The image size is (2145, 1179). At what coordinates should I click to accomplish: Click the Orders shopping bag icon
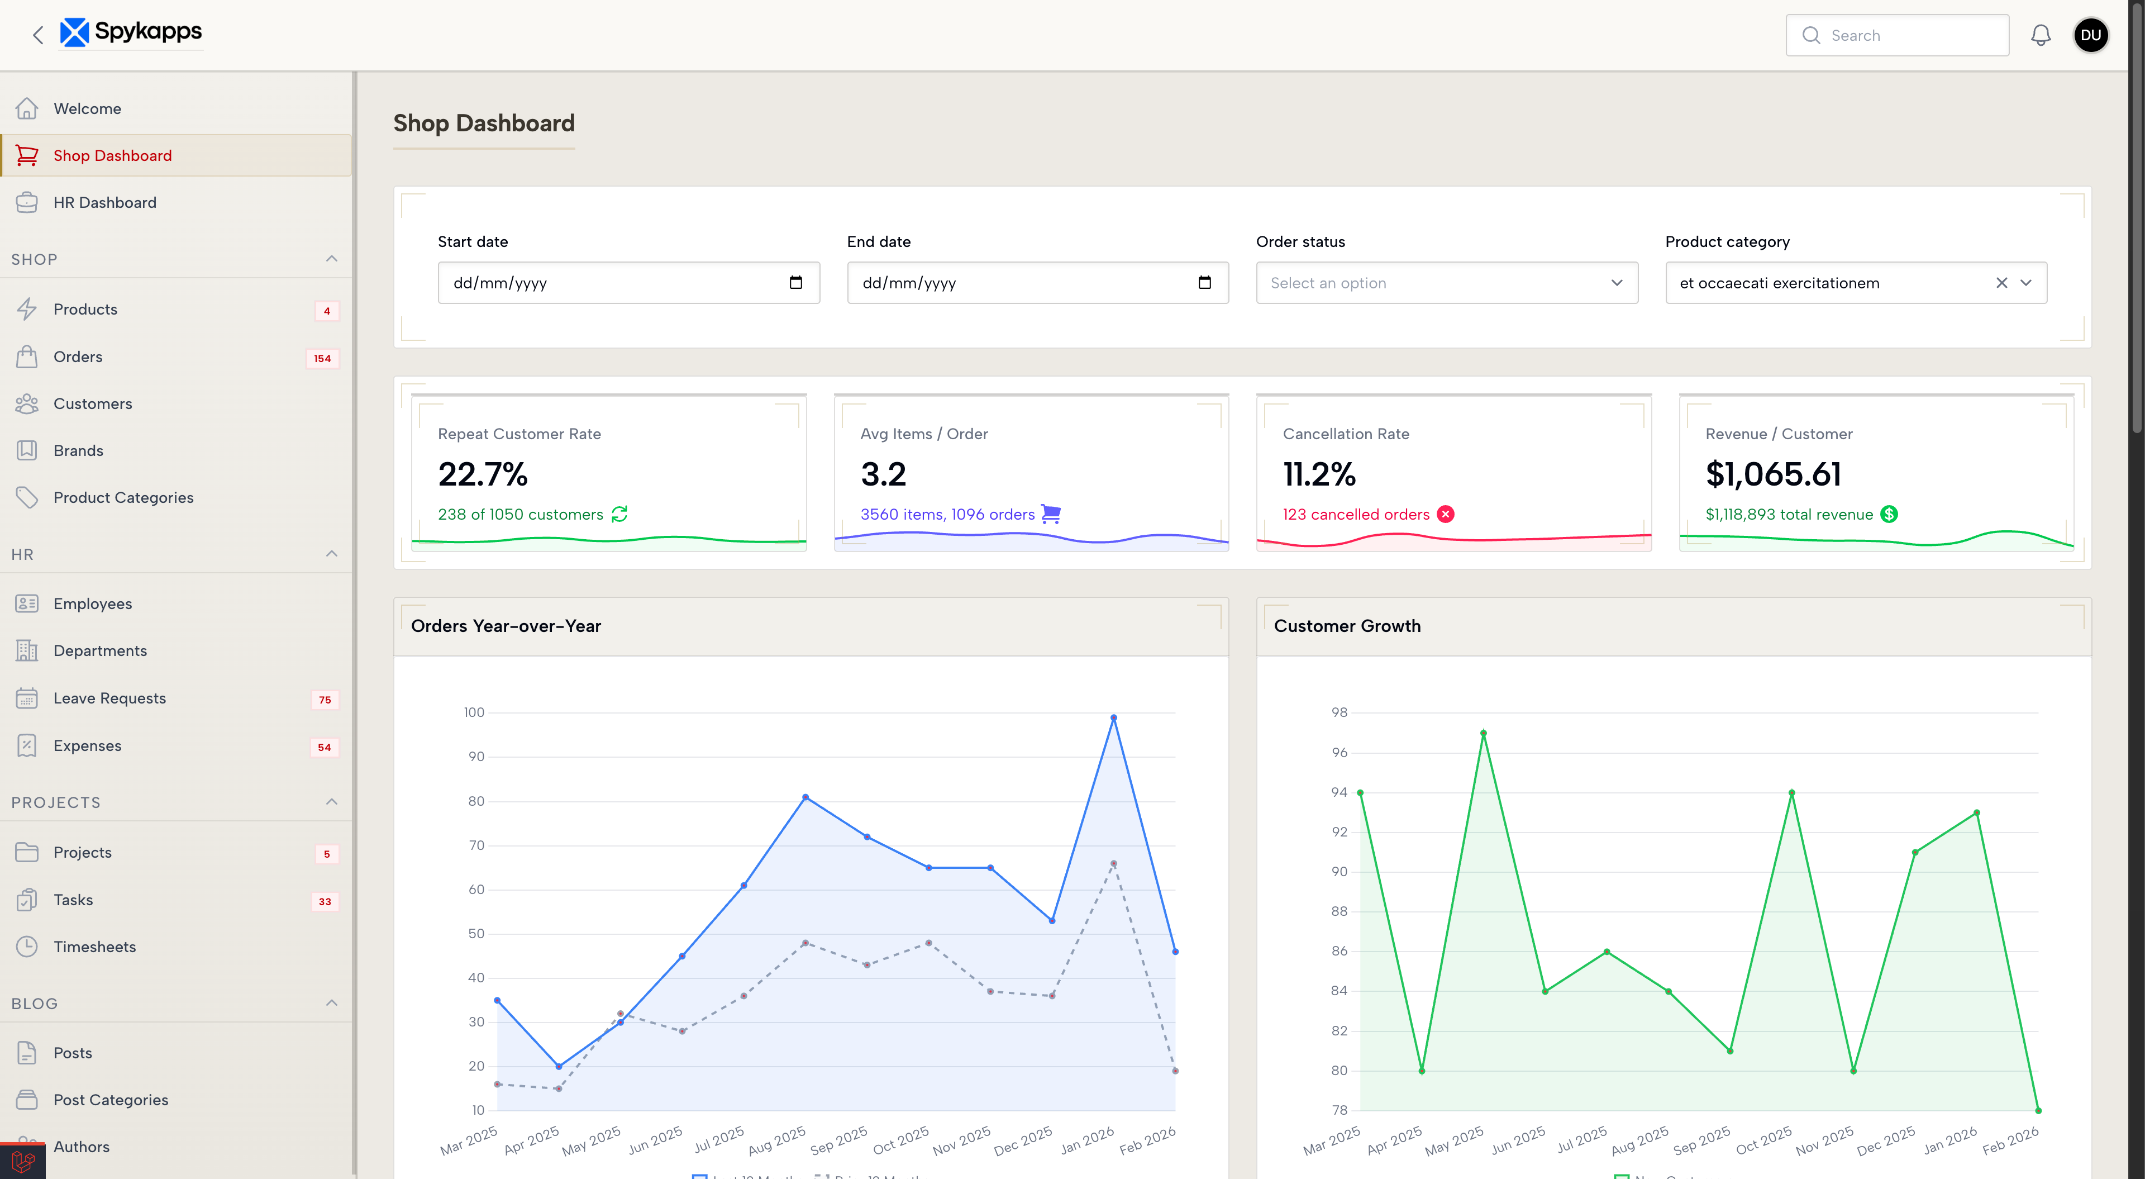pos(27,356)
